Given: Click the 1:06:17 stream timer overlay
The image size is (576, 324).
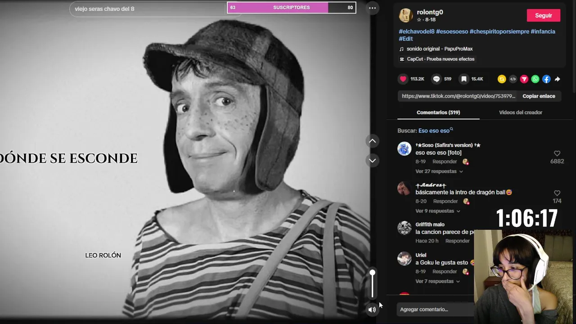Looking at the screenshot, I should (527, 219).
